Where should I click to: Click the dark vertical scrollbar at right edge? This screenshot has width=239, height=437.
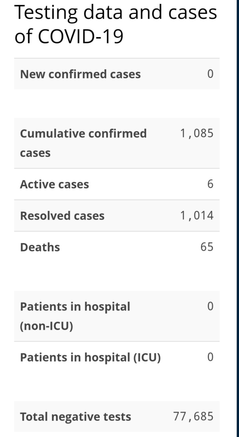(x=238, y=218)
